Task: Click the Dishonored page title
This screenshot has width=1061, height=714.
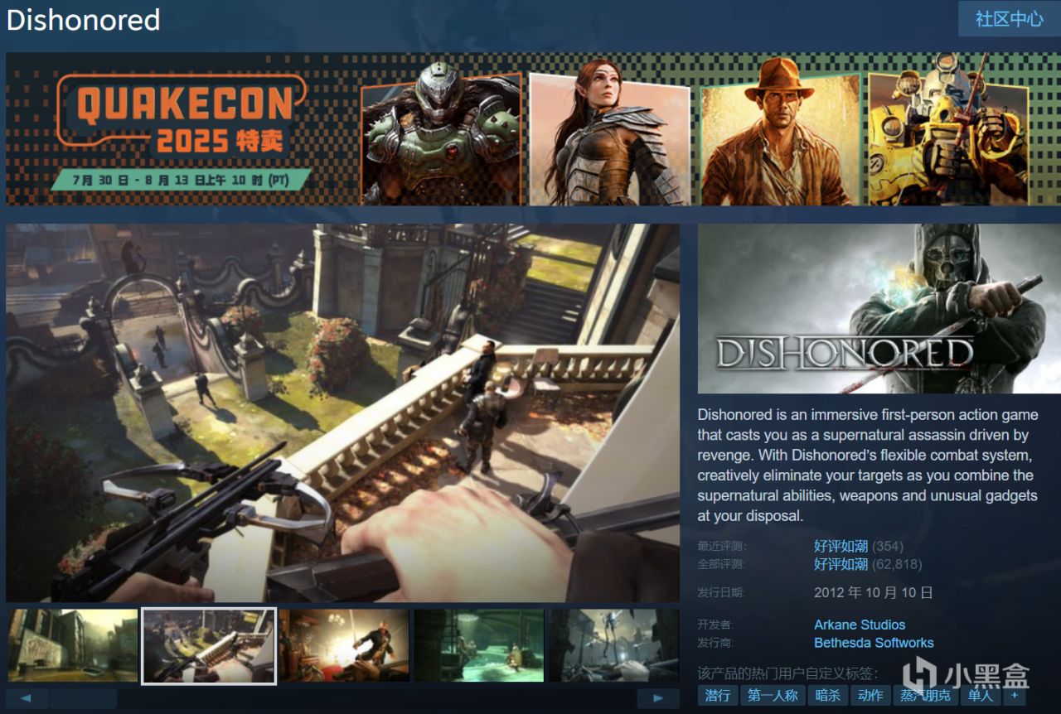Action: [x=84, y=20]
